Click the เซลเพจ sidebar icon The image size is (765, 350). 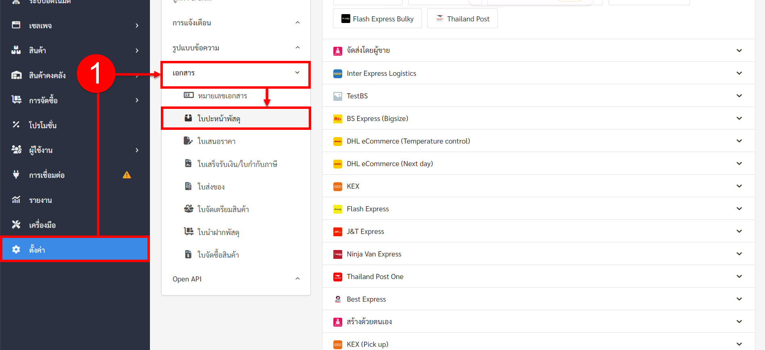pos(16,25)
